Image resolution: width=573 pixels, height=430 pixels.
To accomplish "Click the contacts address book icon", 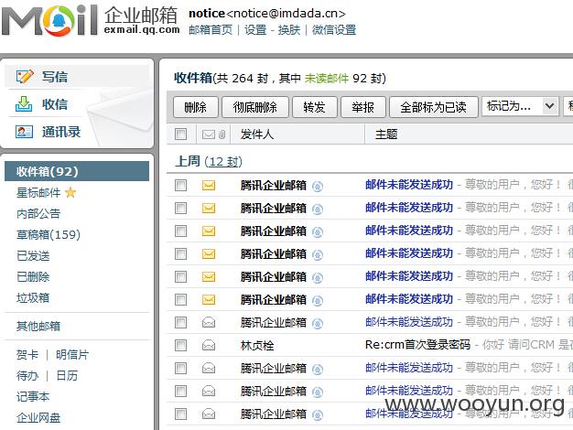I will tap(24, 132).
